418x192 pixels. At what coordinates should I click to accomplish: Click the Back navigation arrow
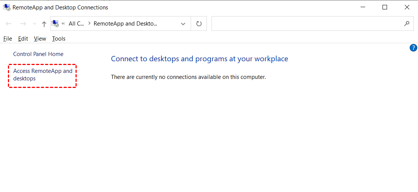coord(9,24)
